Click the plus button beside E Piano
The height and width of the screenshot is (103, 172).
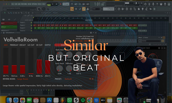(x=115, y=9)
